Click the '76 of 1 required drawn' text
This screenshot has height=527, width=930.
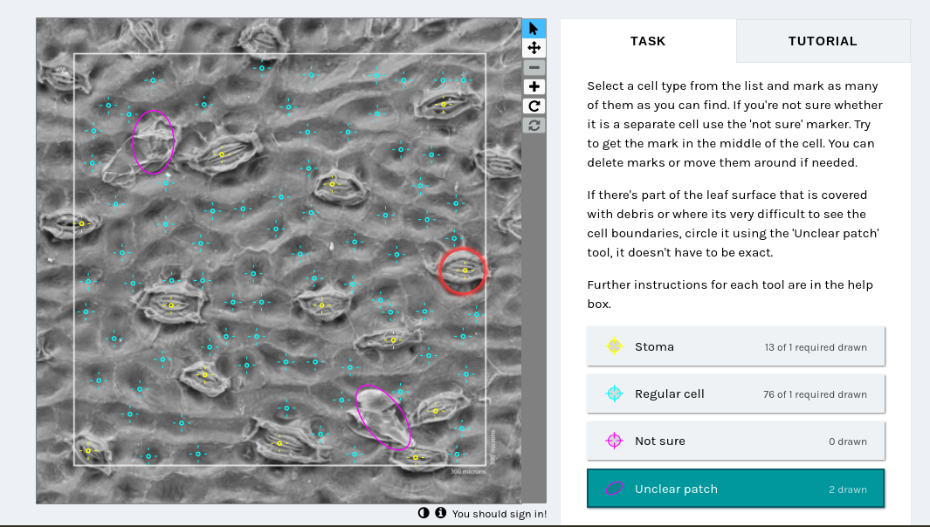pos(815,394)
